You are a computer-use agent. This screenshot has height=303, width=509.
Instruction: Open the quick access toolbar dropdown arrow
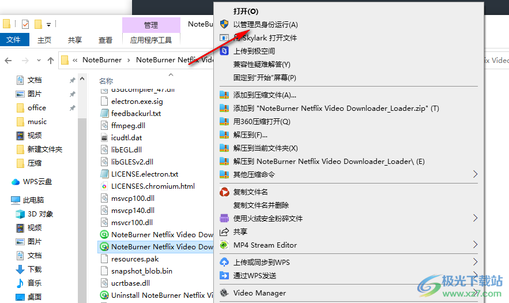[x=48, y=25]
